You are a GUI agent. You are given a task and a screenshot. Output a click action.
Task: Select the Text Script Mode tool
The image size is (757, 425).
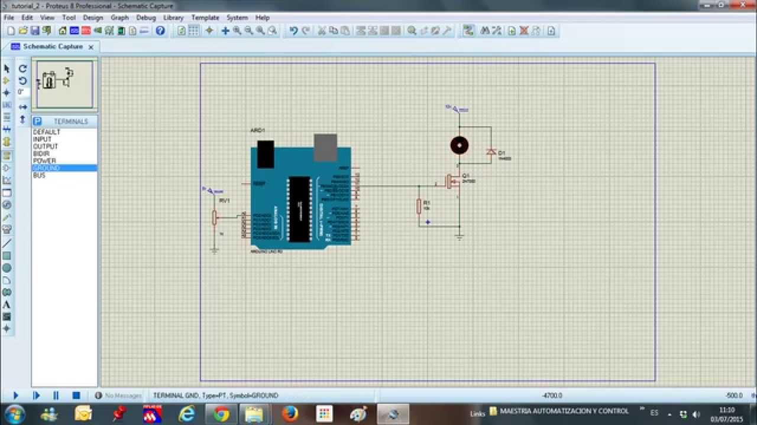(7, 117)
